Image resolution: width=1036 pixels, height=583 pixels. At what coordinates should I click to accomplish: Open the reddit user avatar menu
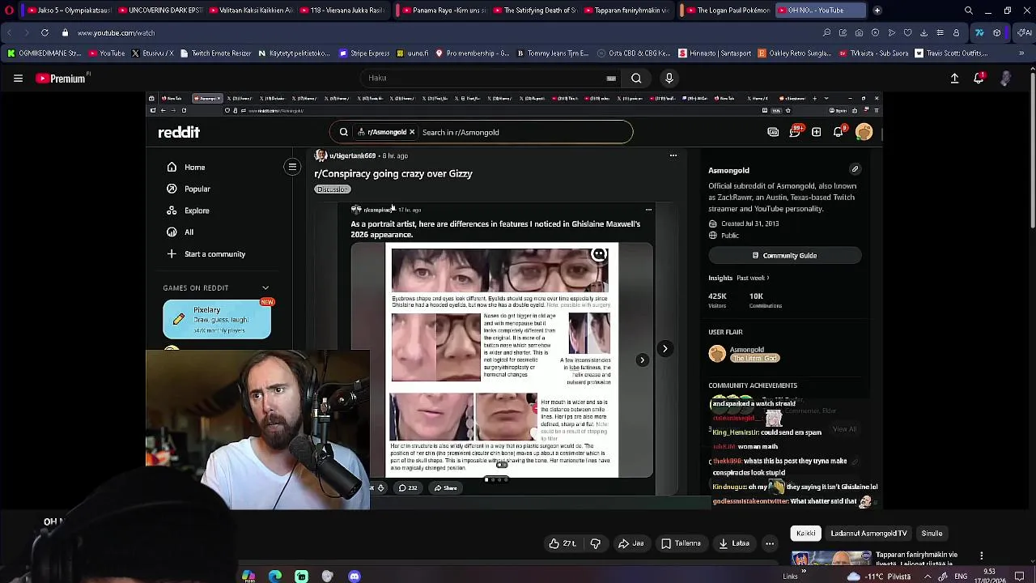(x=864, y=132)
